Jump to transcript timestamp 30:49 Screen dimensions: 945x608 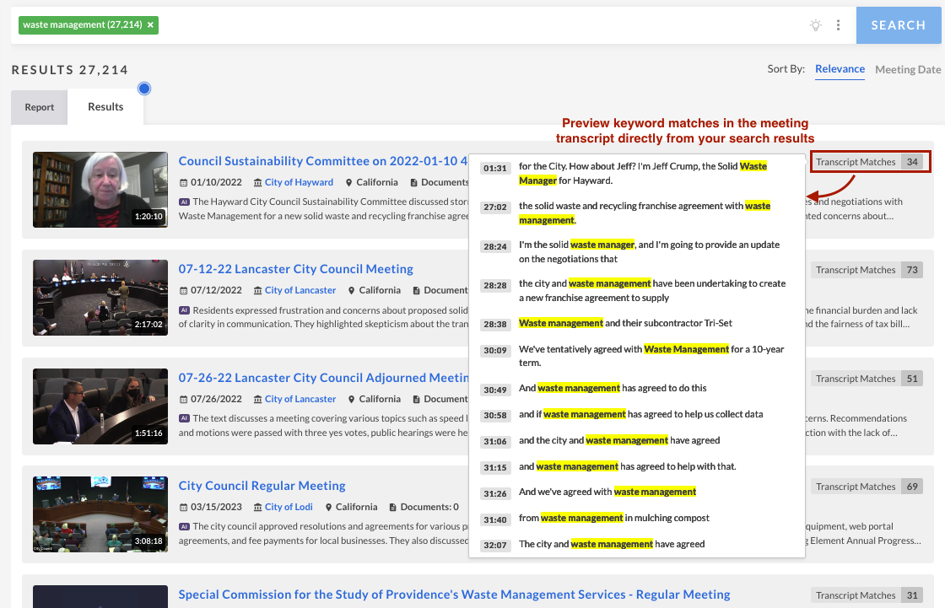[494, 390]
